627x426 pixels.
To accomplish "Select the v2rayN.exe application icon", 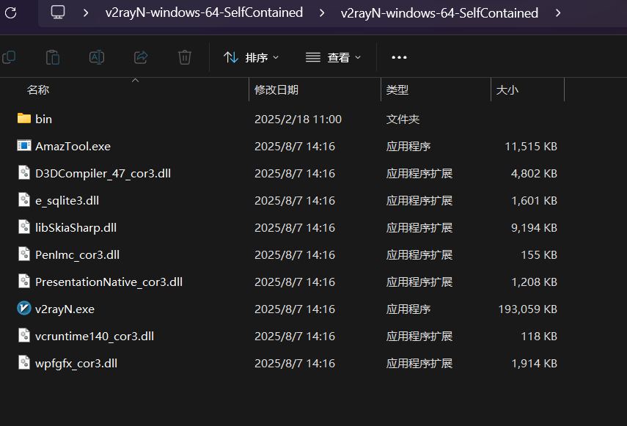I will [x=24, y=309].
